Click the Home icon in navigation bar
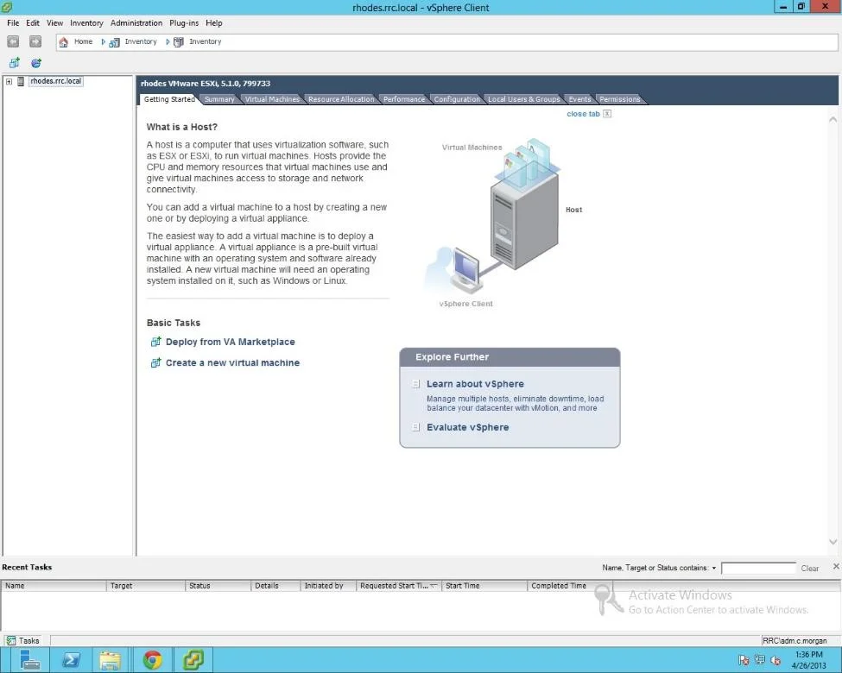This screenshot has width=842, height=673. (x=63, y=42)
